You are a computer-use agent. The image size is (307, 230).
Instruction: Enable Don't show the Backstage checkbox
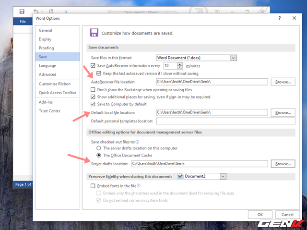pos(93,90)
